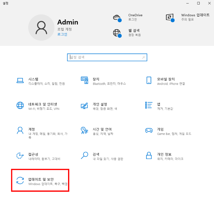The height and width of the screenshot is (200, 214).
Task: Click the Bluetooth, 프린터, 마우스 description
Action: [x=109, y=84]
